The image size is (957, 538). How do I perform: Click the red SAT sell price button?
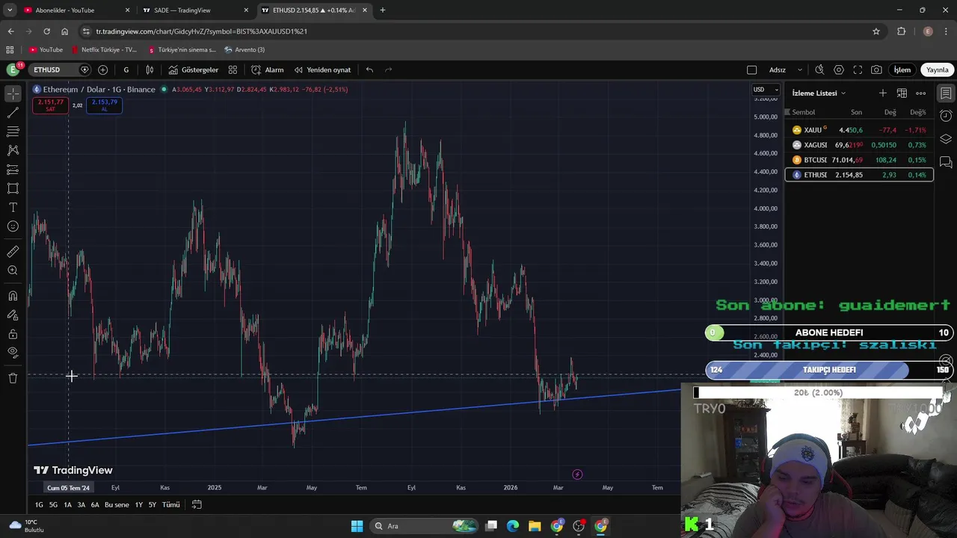pyautogui.click(x=51, y=105)
